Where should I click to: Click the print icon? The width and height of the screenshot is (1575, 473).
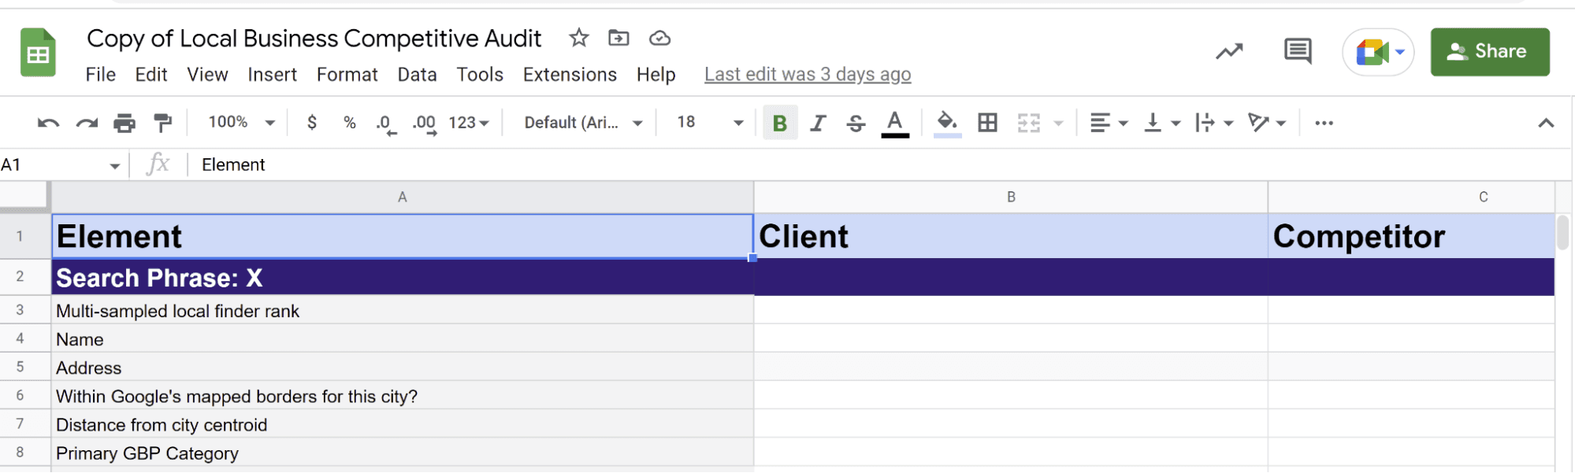[124, 123]
